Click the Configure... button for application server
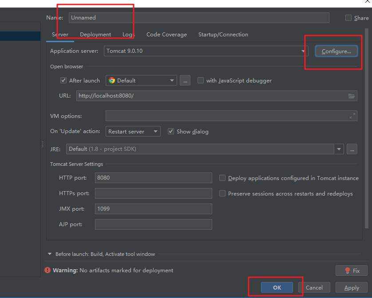The height and width of the screenshot is (298, 372). click(x=336, y=51)
